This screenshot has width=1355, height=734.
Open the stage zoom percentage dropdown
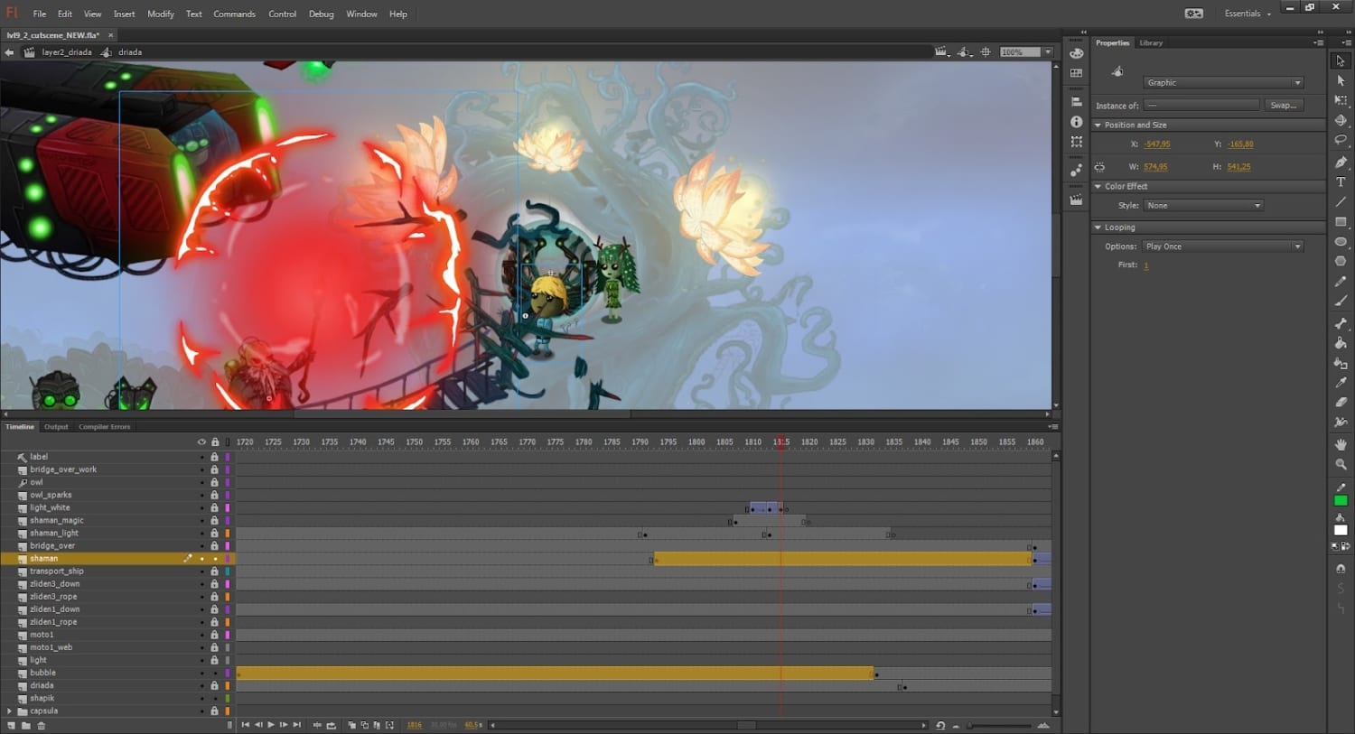(x=1048, y=52)
